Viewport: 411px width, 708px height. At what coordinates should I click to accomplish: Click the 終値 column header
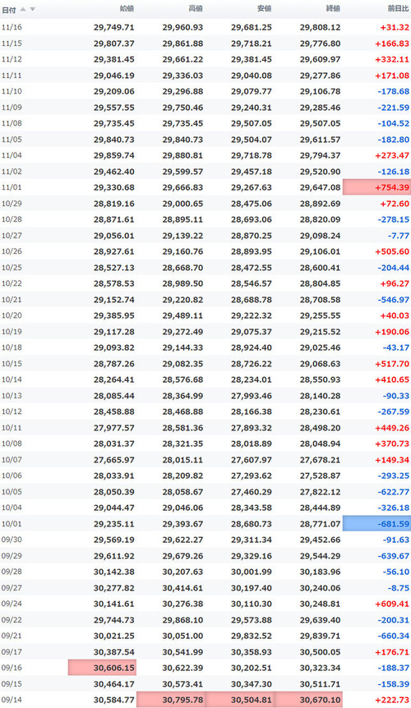(x=333, y=8)
